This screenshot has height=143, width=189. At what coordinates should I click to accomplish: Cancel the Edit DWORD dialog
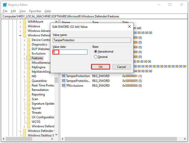121,67
